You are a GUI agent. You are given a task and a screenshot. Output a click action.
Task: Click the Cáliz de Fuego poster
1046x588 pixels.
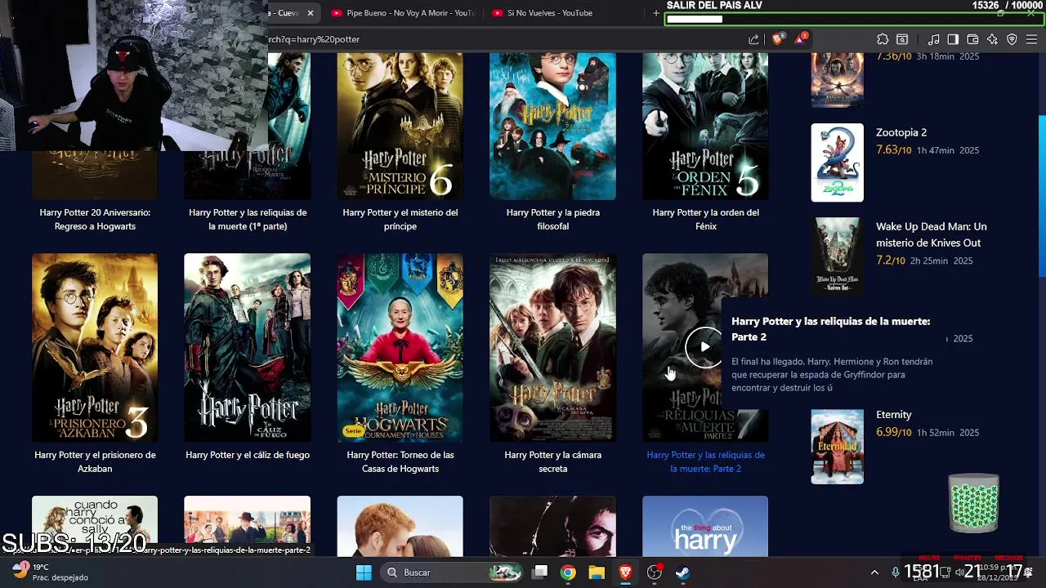[248, 348]
